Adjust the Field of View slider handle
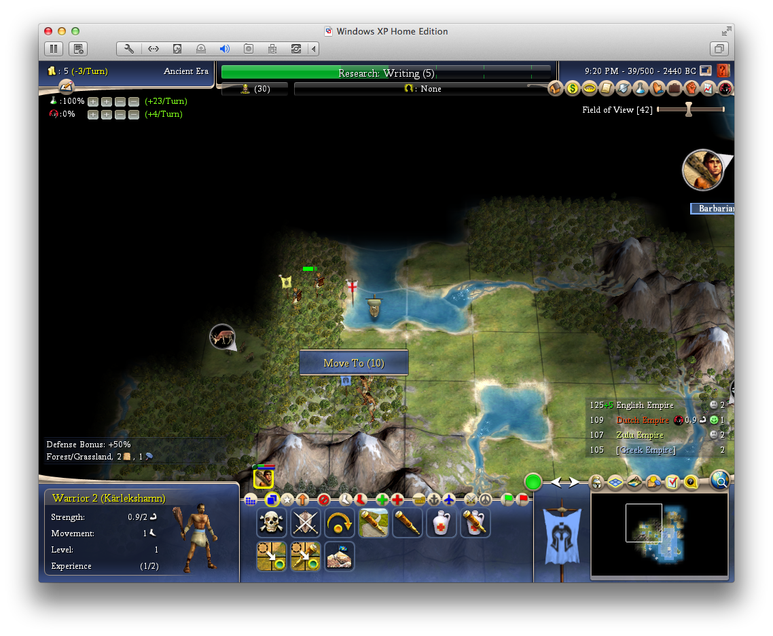The width and height of the screenshot is (773, 636). coord(689,109)
